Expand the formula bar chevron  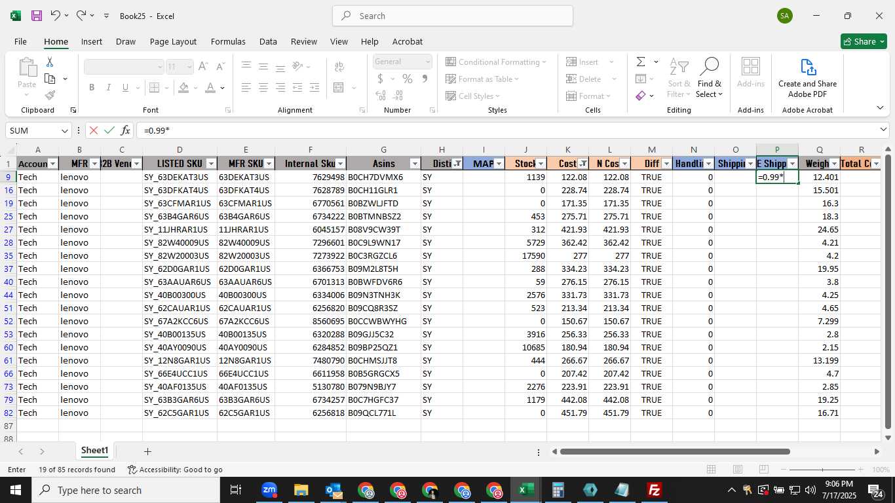[883, 130]
